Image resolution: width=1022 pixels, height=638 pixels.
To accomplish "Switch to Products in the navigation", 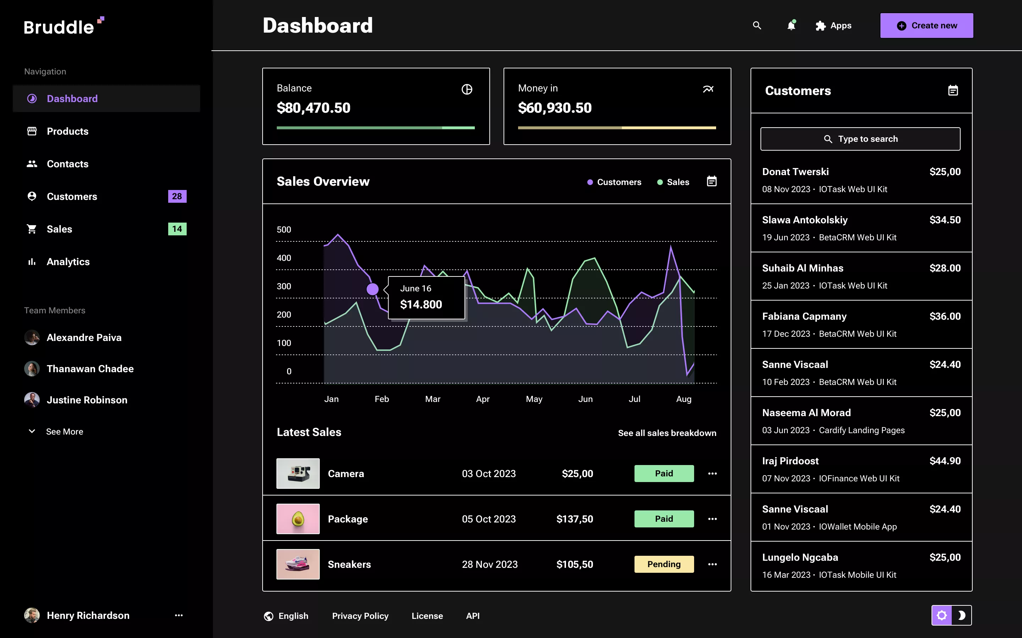I will [67, 131].
